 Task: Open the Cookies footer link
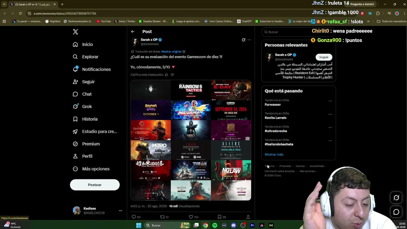300,166
